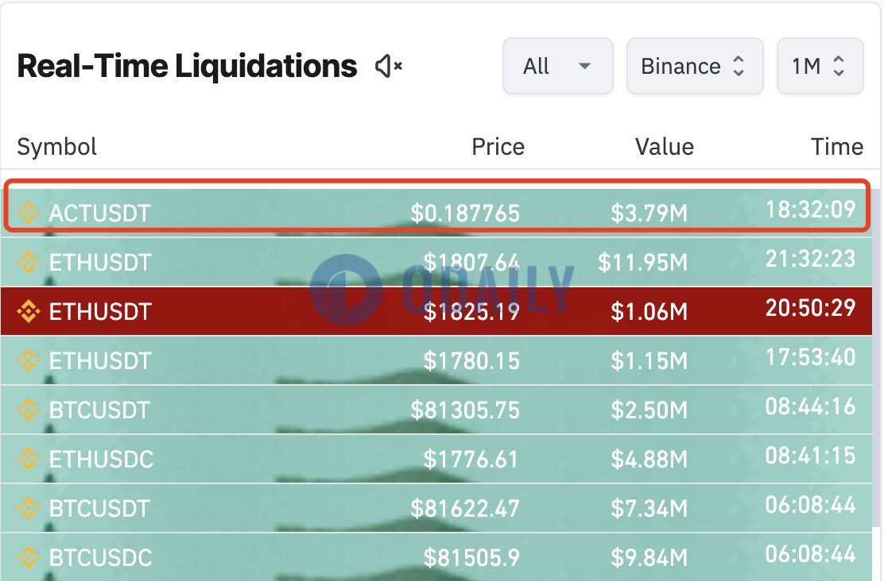Click the $81622.47 price cell
Image resolution: width=884 pixels, height=581 pixels.
coord(464,508)
